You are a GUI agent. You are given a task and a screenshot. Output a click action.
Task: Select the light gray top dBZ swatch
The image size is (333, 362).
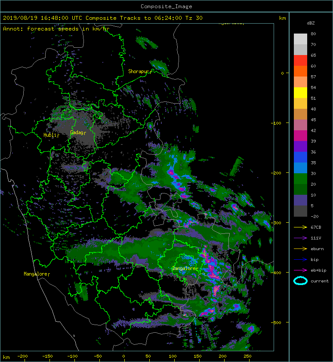(300, 39)
